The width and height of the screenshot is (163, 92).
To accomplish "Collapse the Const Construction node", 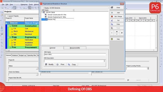I will tap(8, 26).
